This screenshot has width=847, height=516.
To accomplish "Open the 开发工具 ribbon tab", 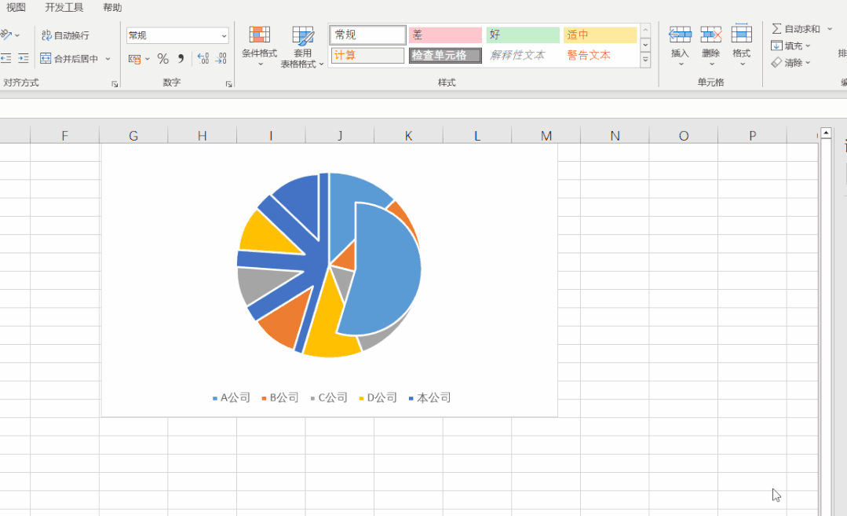I will coord(64,8).
